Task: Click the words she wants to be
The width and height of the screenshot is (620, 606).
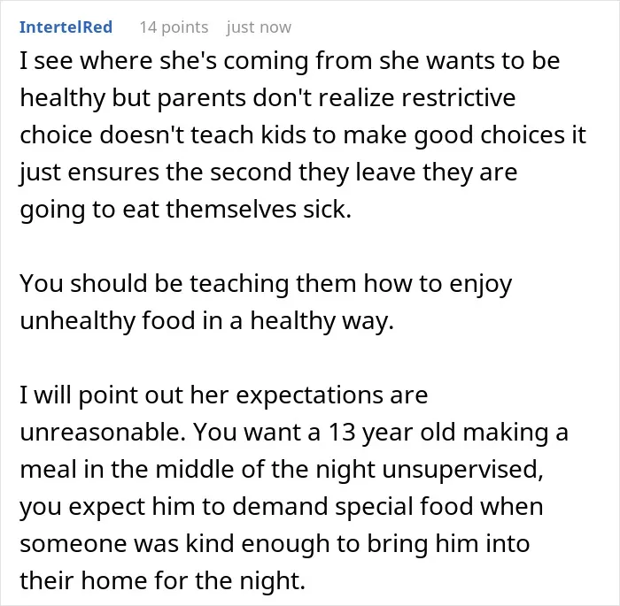Action: (469, 61)
